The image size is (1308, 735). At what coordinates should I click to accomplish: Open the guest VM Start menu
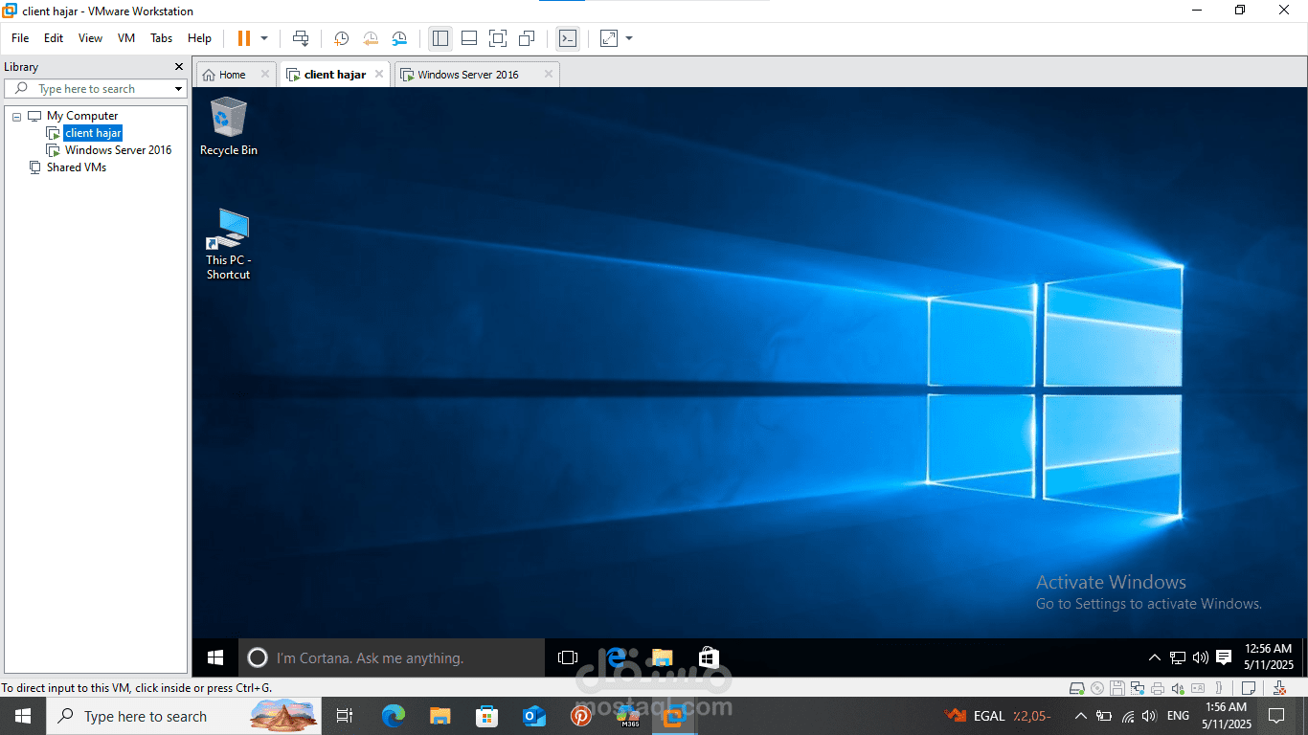(215, 657)
